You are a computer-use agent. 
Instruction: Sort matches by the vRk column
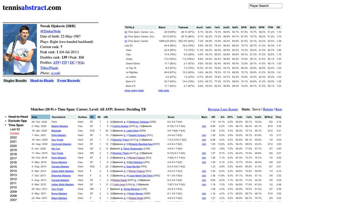106,117
